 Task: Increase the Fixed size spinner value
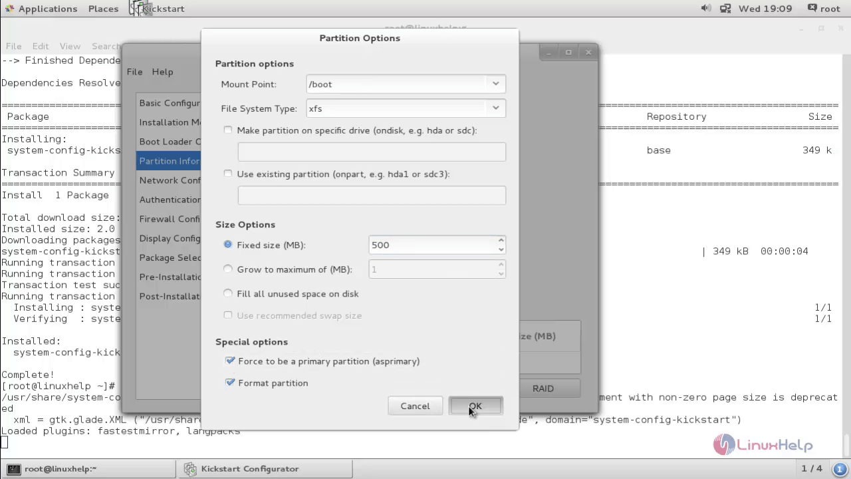coord(501,240)
